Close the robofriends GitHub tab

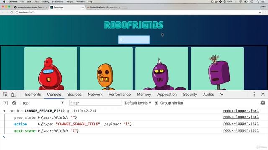tap(46, 7)
